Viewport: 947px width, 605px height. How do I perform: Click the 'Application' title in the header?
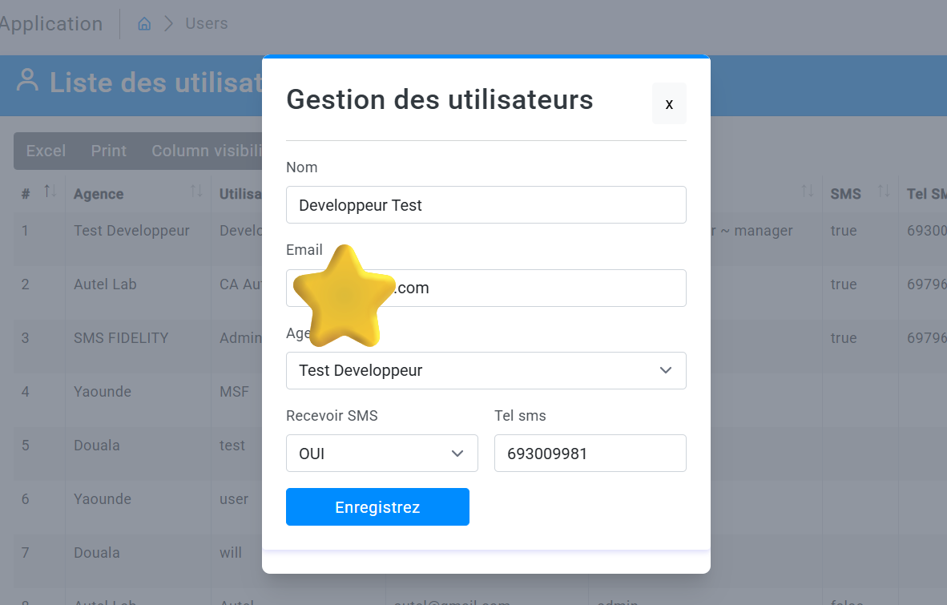[x=51, y=23]
